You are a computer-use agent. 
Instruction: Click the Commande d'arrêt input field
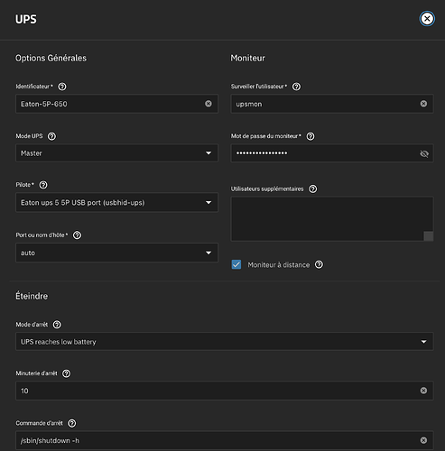point(225,440)
